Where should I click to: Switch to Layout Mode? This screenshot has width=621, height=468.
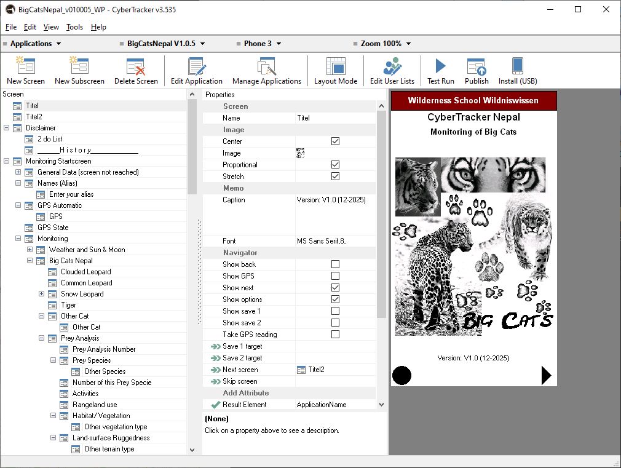(x=335, y=66)
